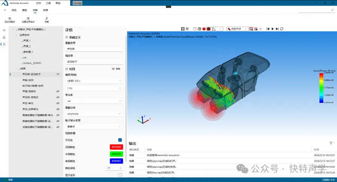Click the red minus deselect icon

(x=260, y=29)
